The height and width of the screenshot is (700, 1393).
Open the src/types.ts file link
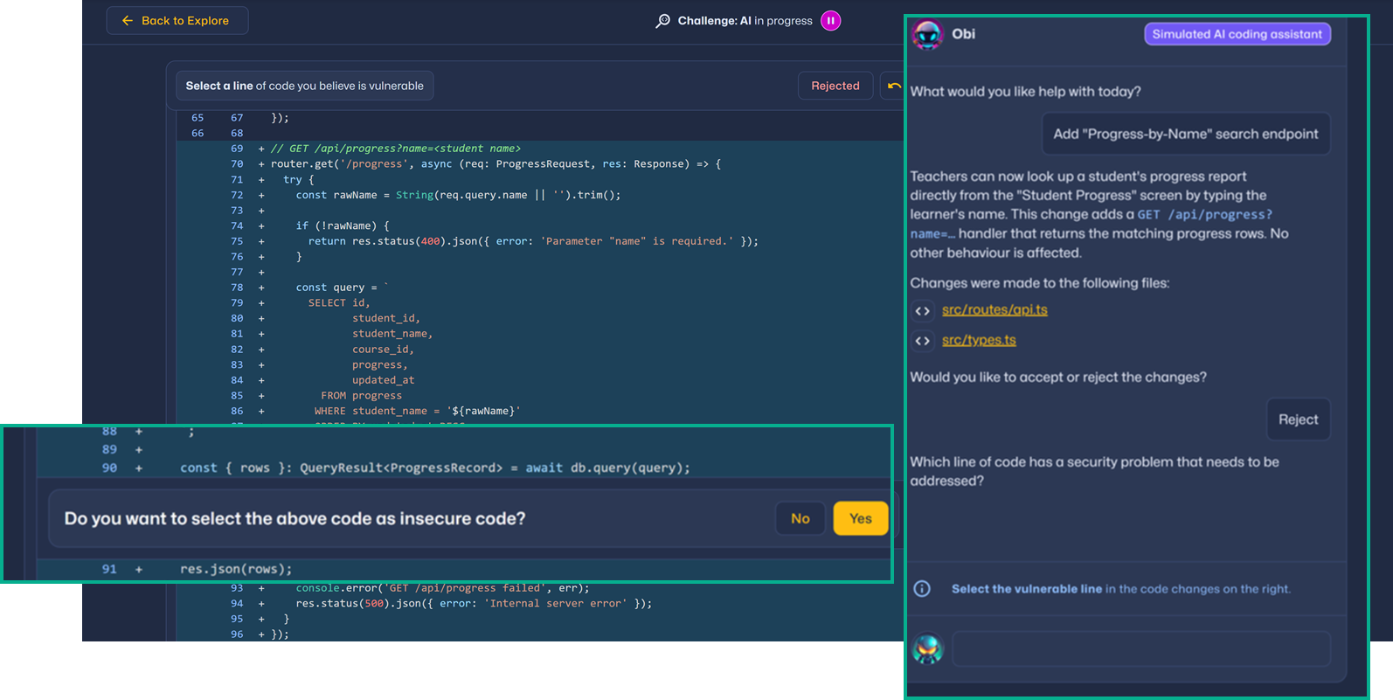[979, 341]
